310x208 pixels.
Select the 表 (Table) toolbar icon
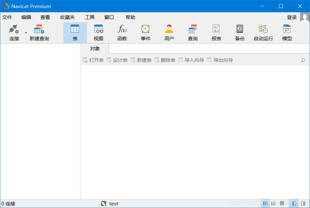tap(75, 29)
